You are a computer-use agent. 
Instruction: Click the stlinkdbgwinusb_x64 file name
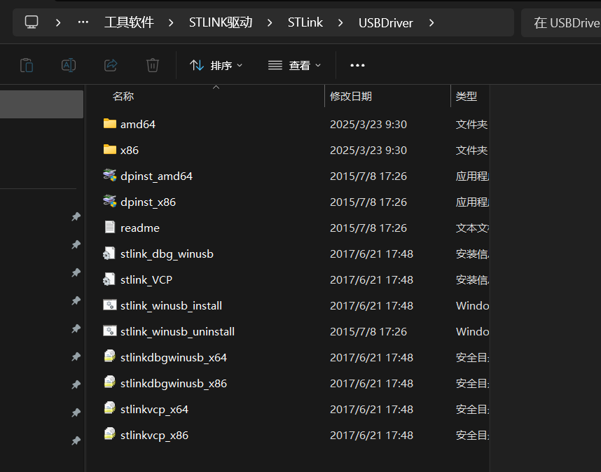(174, 357)
